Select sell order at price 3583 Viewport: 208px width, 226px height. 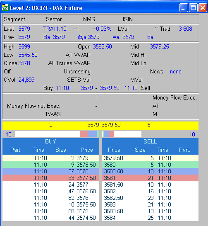pos(150,204)
